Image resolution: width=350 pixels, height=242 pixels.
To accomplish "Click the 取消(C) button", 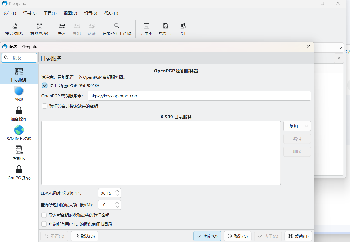I will coord(238,236).
